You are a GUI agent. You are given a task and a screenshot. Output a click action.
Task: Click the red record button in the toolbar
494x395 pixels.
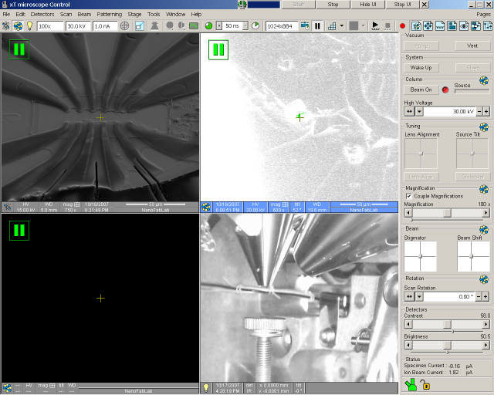pos(402,25)
